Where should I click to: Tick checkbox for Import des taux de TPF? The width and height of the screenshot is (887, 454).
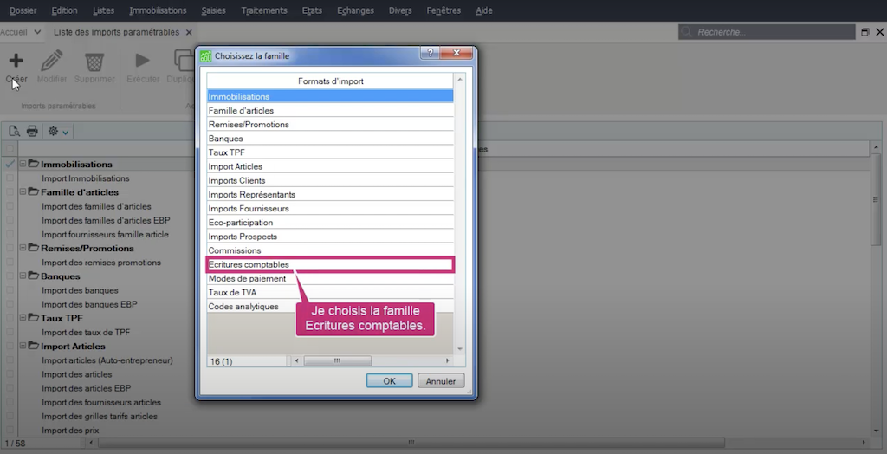pyautogui.click(x=10, y=333)
